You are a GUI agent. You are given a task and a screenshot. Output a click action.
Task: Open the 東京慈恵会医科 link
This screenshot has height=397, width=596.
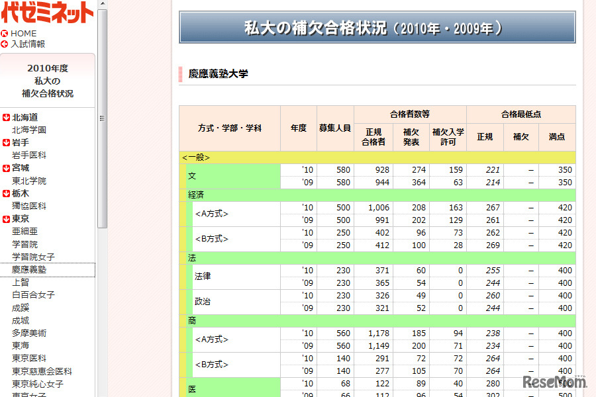[x=42, y=372]
